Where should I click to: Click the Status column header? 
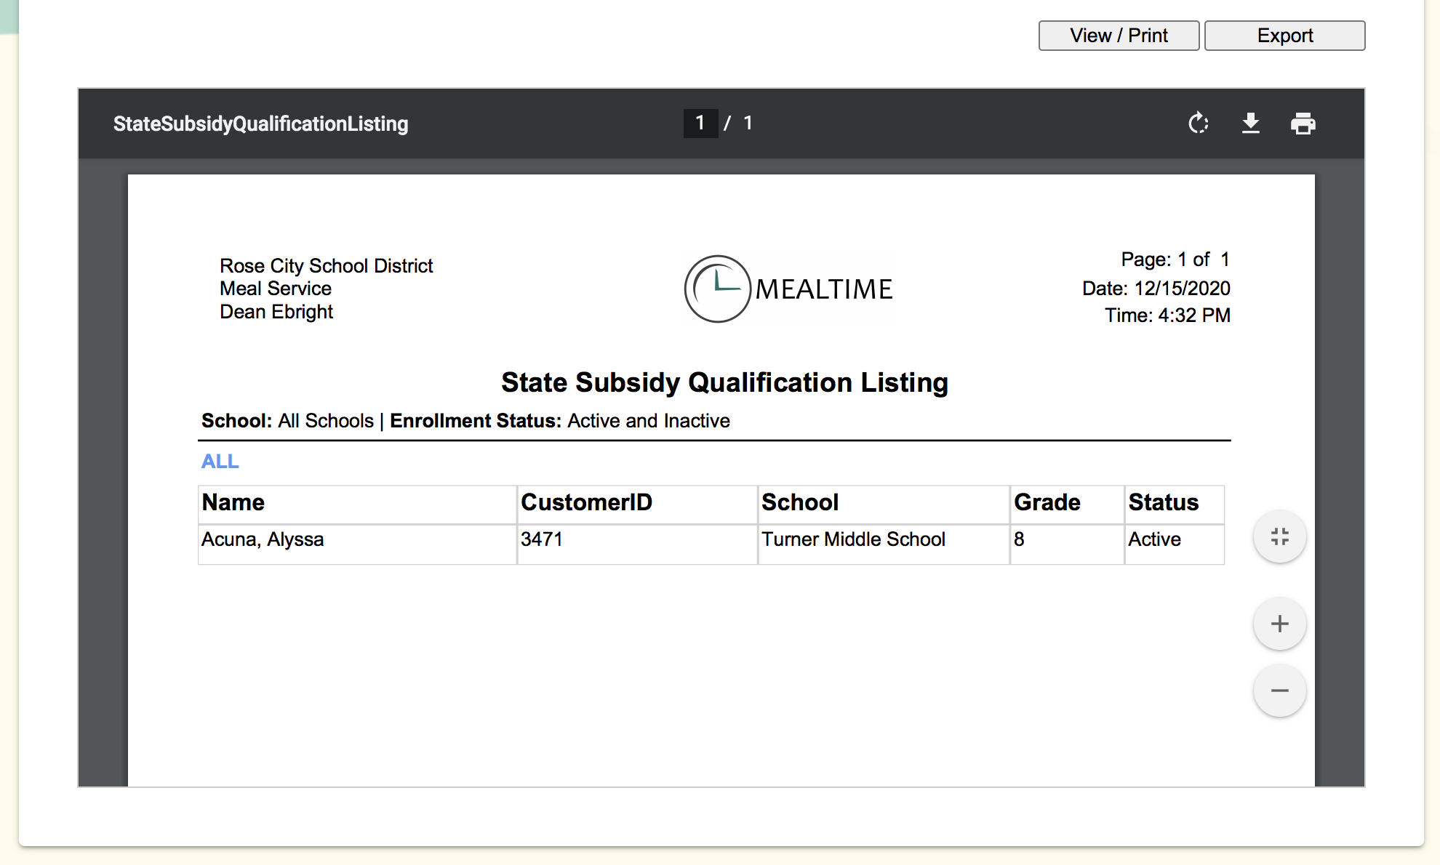[1163, 502]
